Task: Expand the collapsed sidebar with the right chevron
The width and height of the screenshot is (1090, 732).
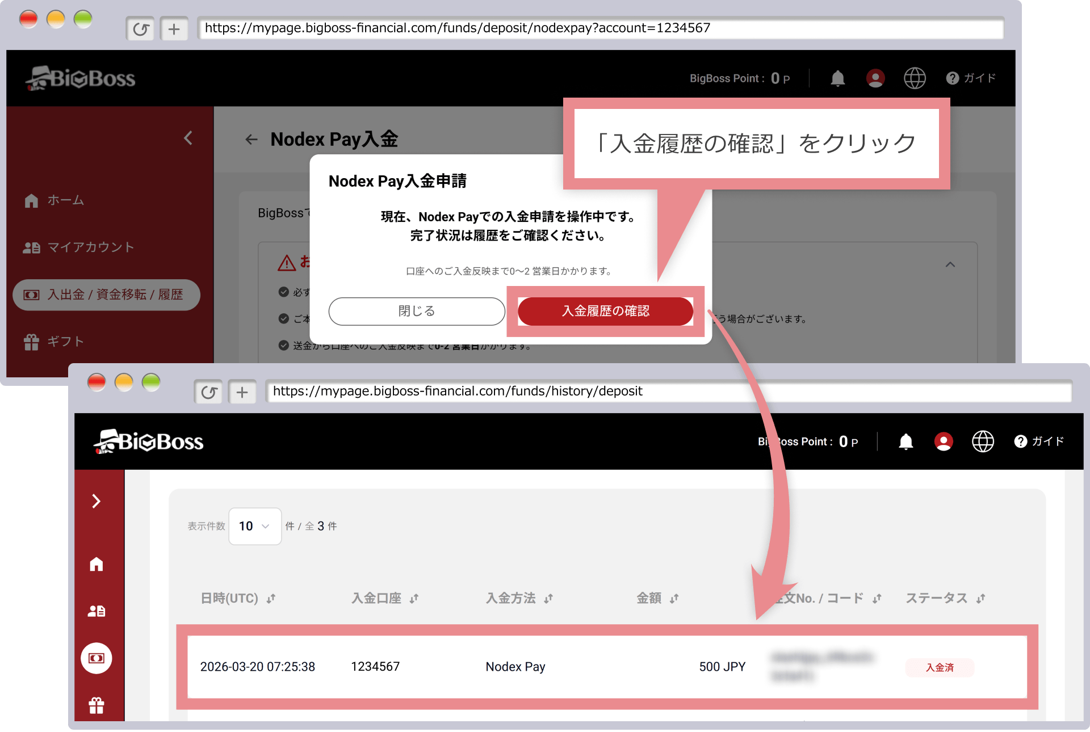Action: [x=97, y=501]
